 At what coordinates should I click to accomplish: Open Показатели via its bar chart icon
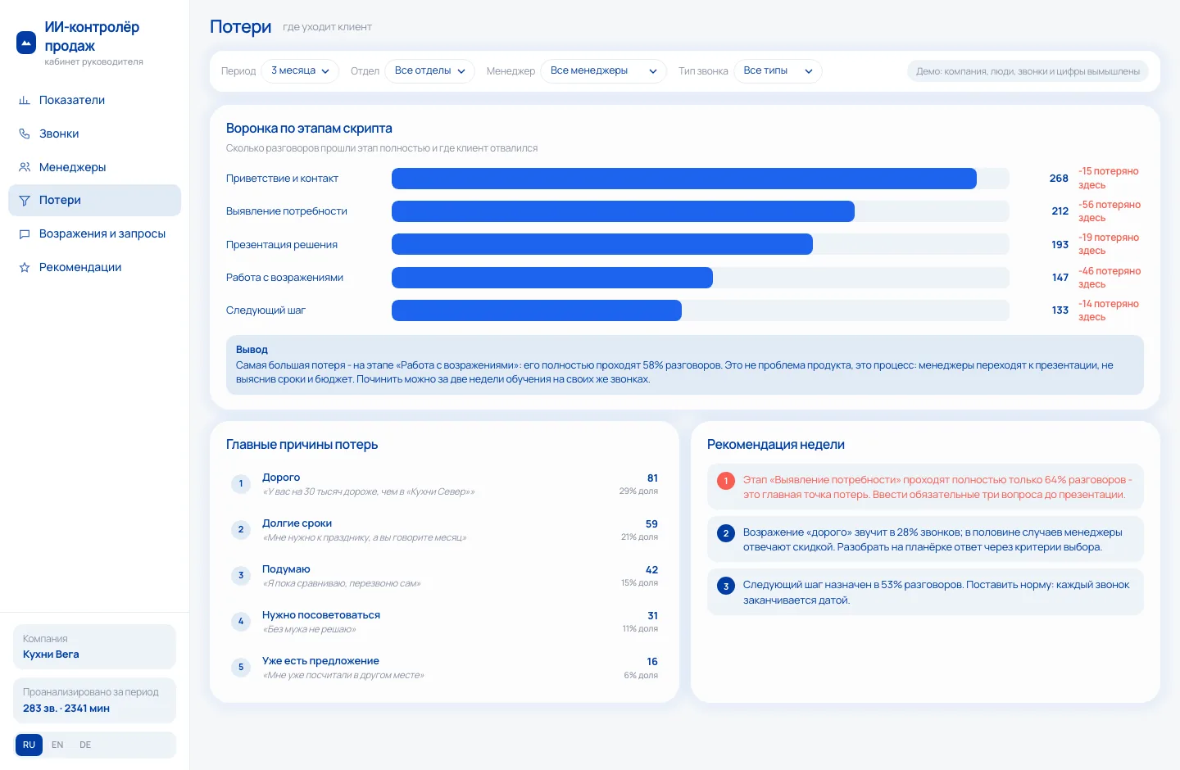25,100
